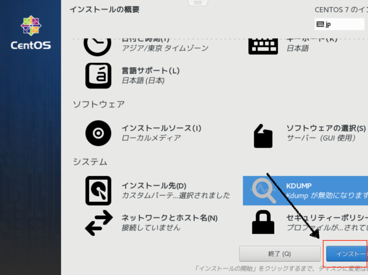
Task: Select the jp keyboard layout indicator
Action: pyautogui.click(x=339, y=24)
